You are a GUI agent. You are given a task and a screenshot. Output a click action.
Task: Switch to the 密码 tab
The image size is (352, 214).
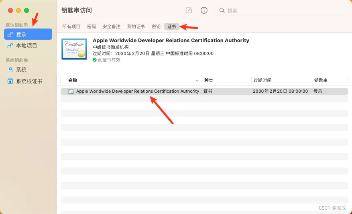click(92, 26)
